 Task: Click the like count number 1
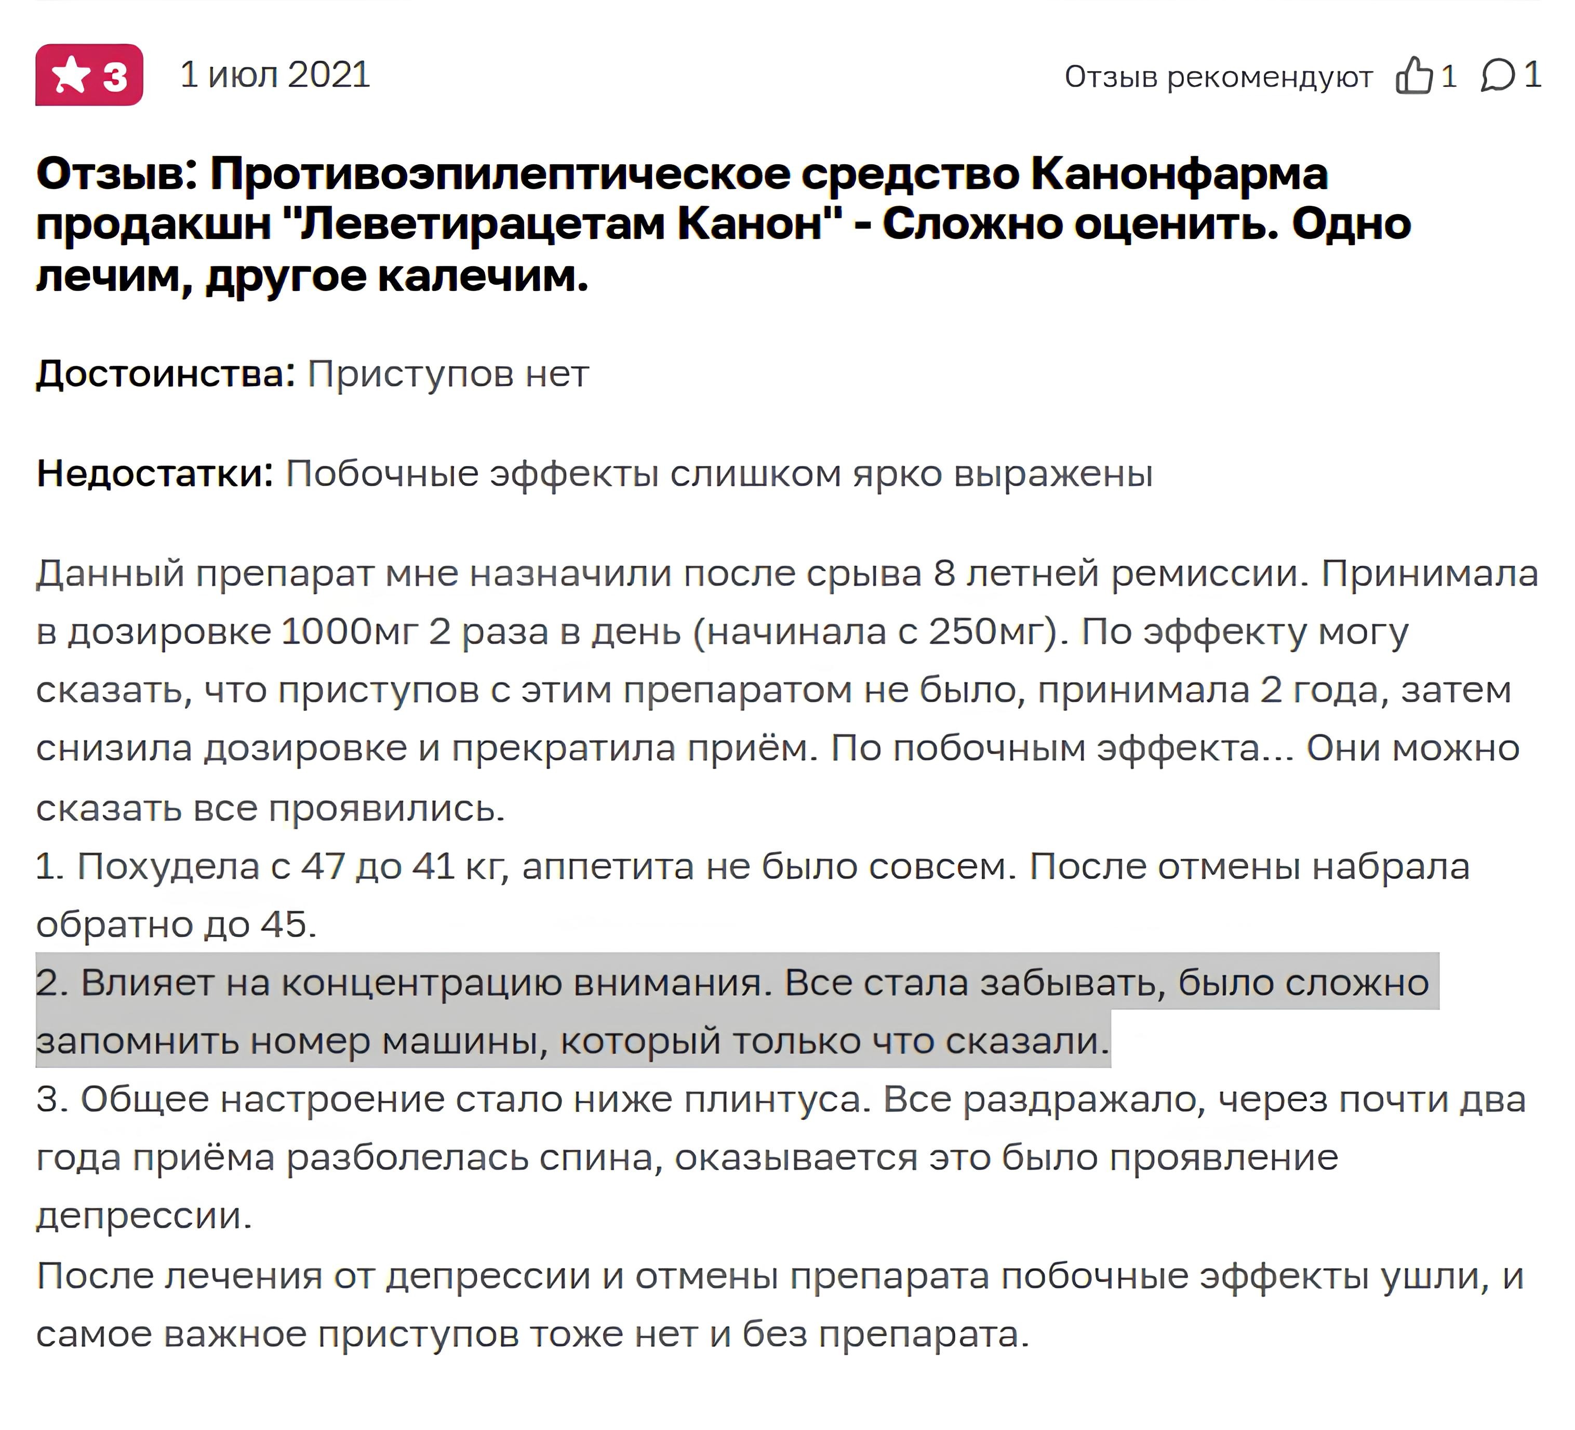click(1448, 76)
